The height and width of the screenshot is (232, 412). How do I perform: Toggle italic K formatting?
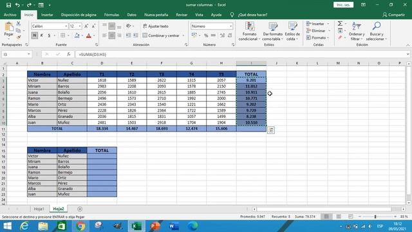(41, 35)
